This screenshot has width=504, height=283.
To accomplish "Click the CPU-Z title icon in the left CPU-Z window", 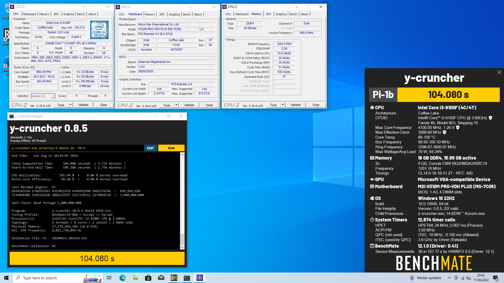I will pyautogui.click(x=12, y=7).
